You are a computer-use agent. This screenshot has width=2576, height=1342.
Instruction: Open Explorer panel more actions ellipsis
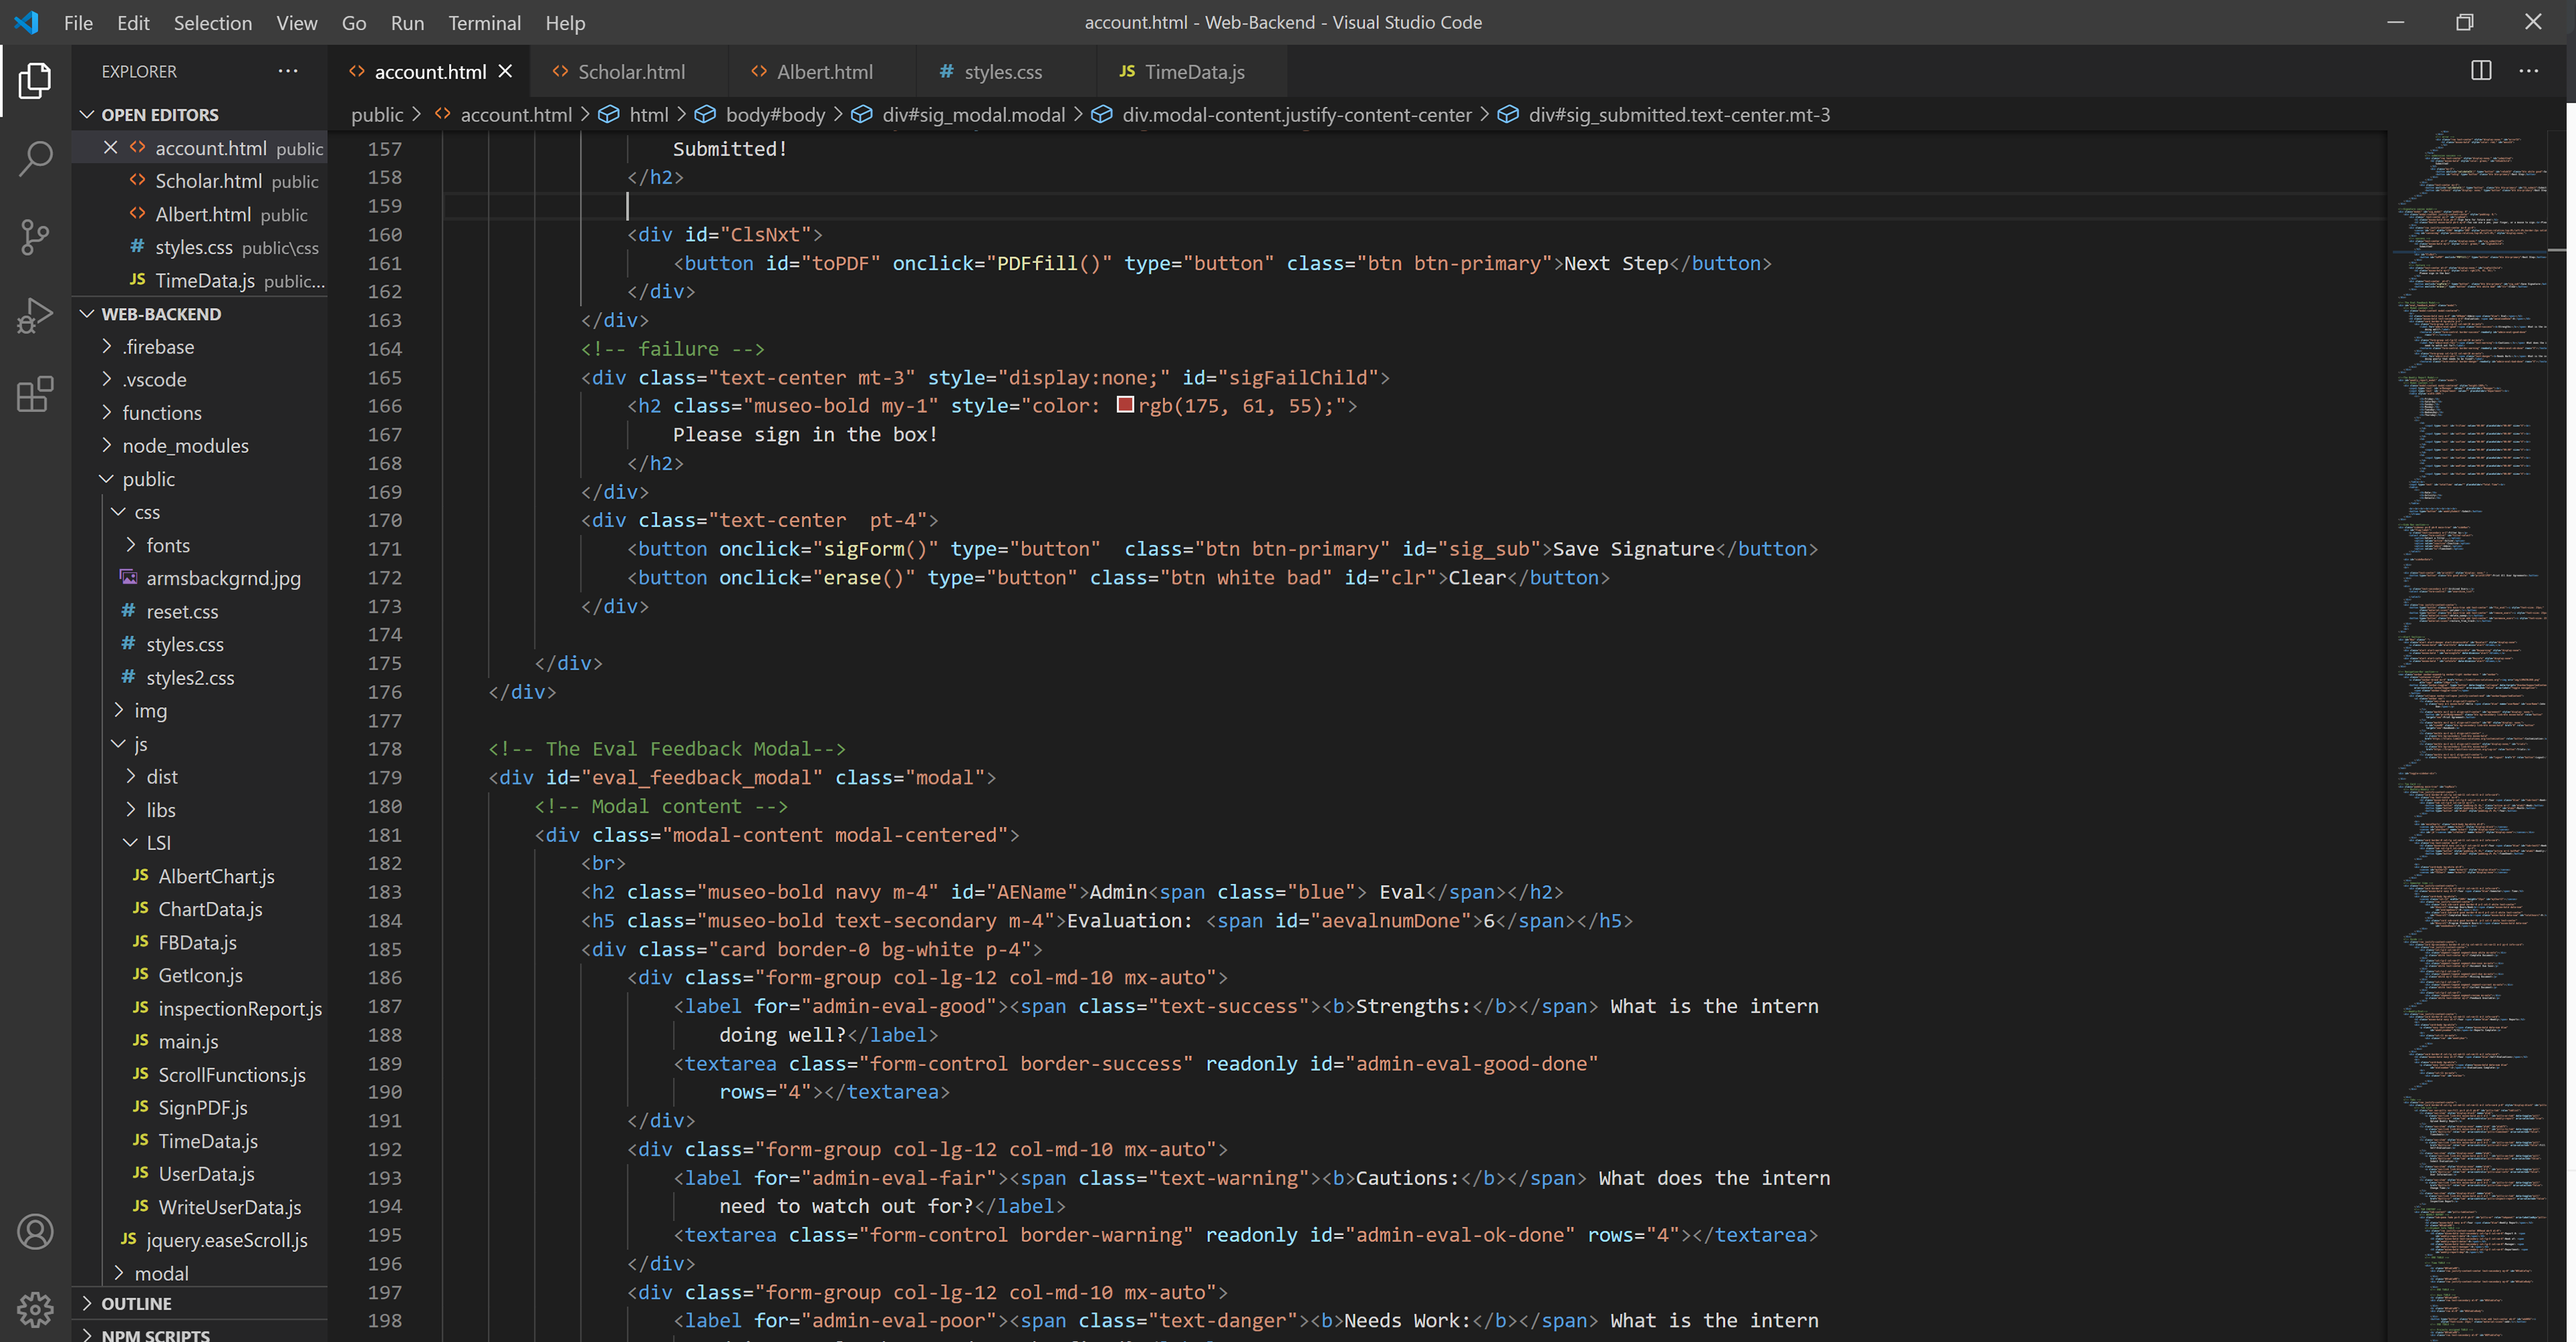coord(288,71)
